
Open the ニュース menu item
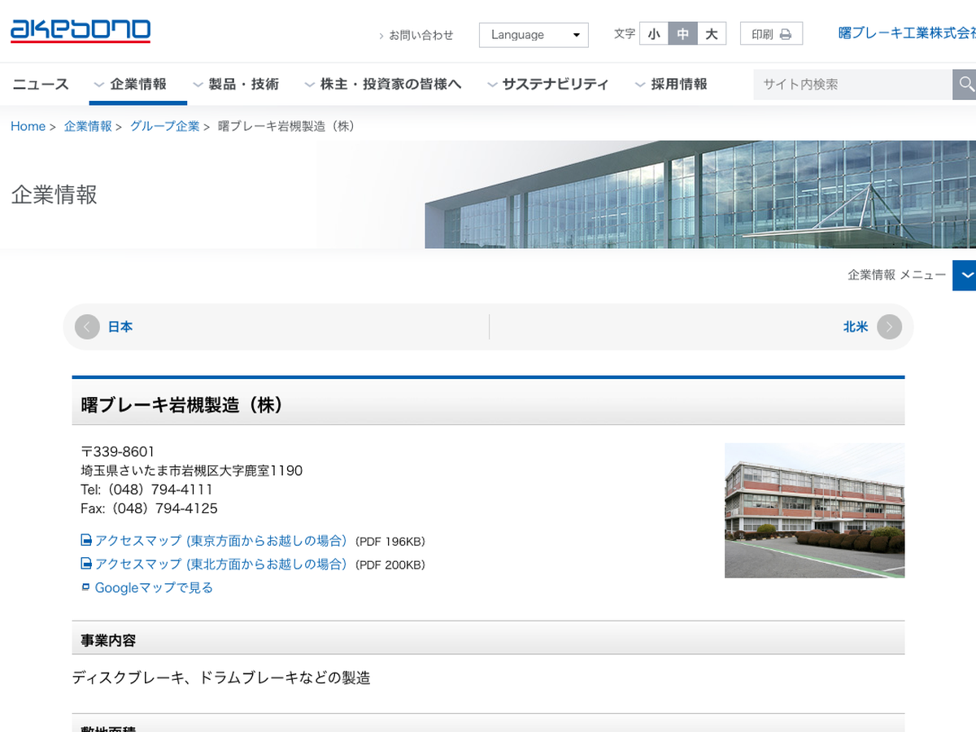pos(41,85)
